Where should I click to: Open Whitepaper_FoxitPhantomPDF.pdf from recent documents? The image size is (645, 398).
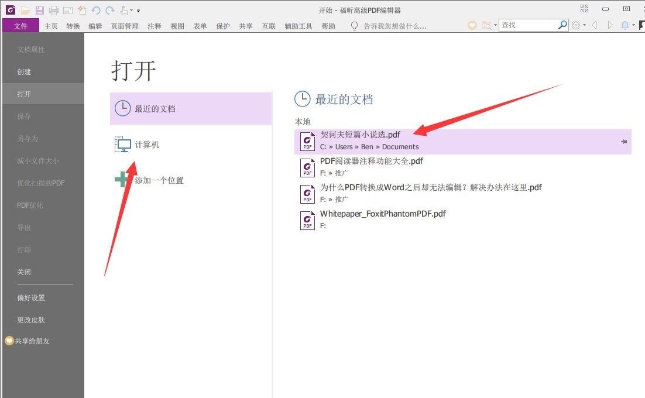(383, 214)
